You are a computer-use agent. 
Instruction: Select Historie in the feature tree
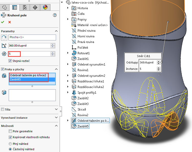point(83,8)
